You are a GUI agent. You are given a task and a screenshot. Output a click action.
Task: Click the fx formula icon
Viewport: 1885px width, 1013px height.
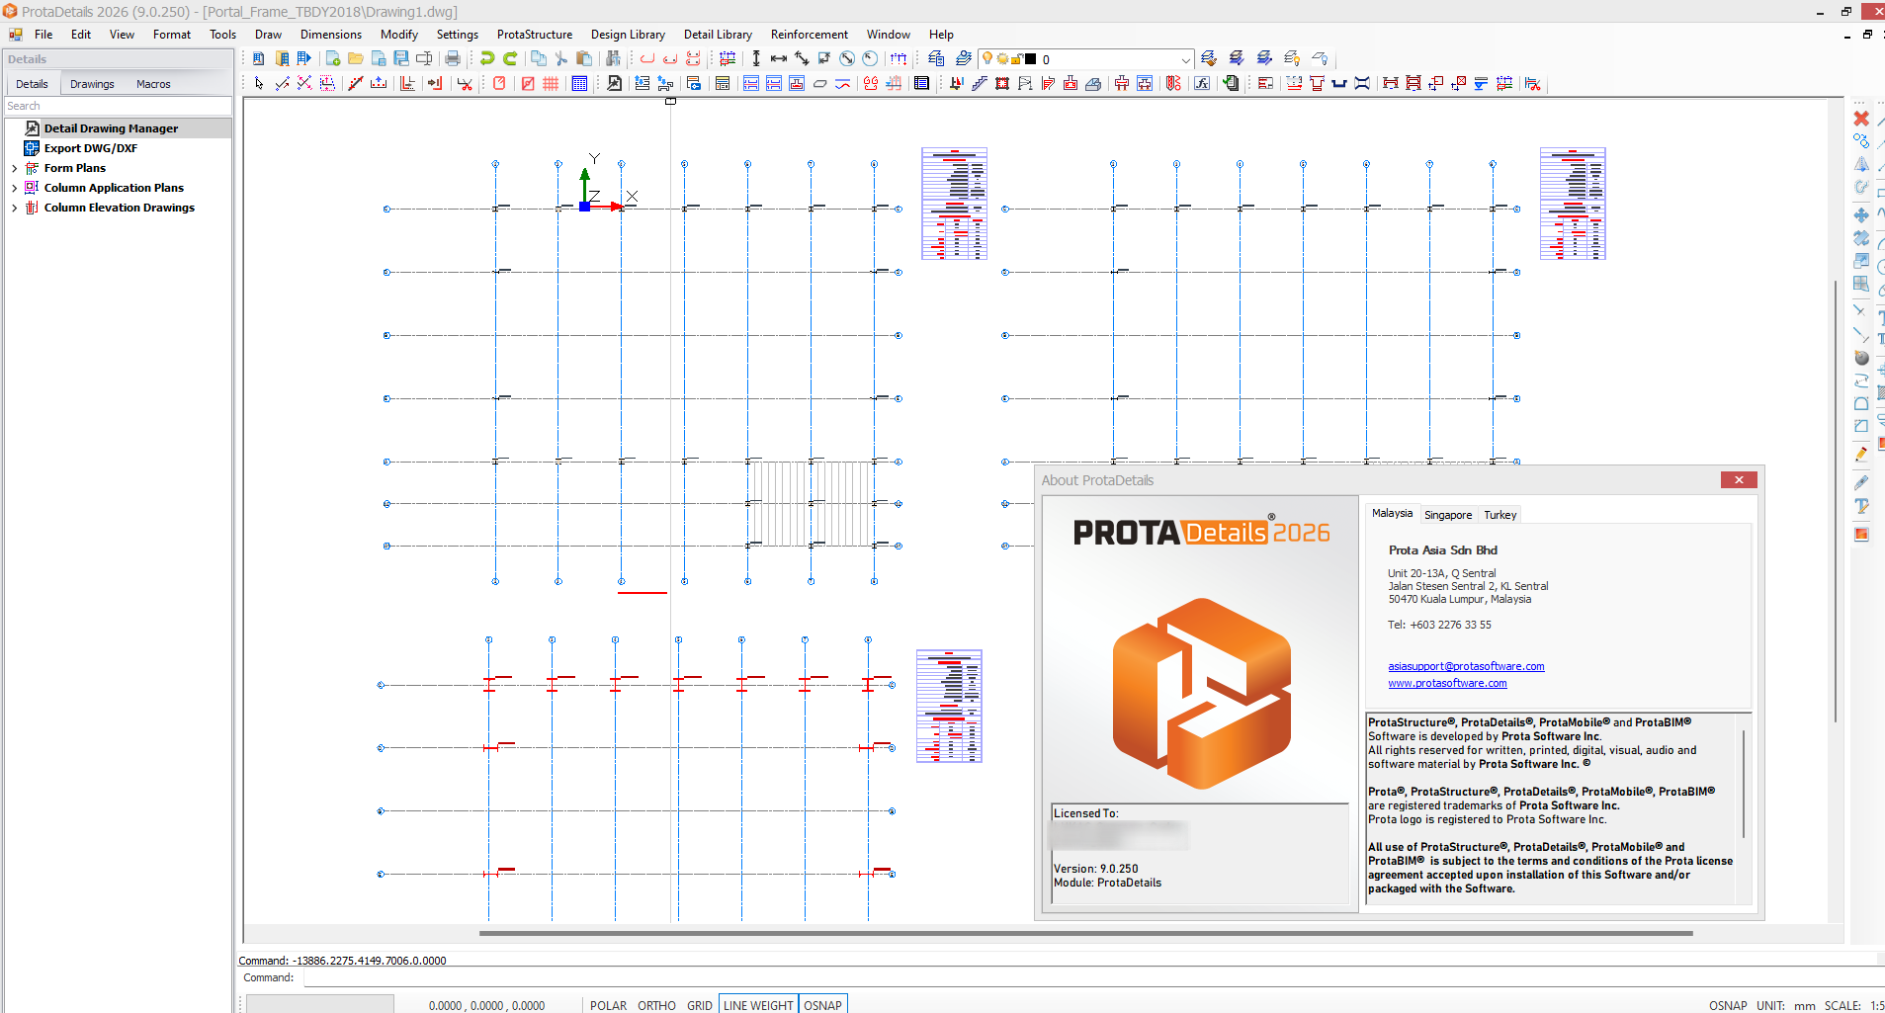pos(1202,83)
